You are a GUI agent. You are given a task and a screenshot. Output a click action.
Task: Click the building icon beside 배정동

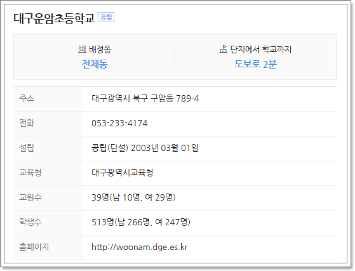(82, 49)
